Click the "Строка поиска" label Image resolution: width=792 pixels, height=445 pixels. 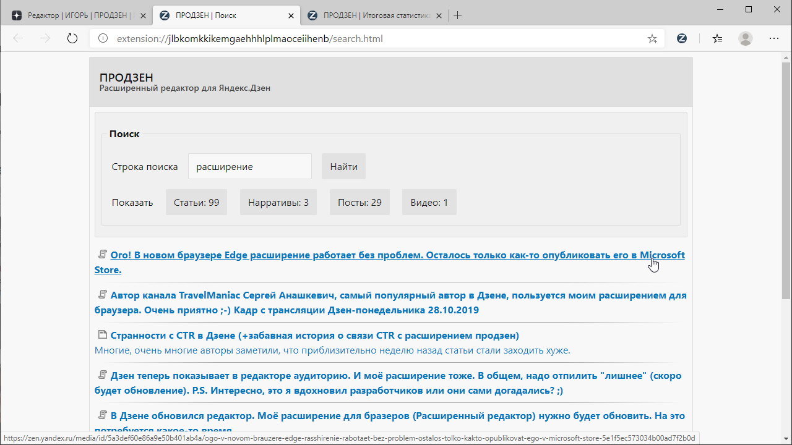(145, 166)
